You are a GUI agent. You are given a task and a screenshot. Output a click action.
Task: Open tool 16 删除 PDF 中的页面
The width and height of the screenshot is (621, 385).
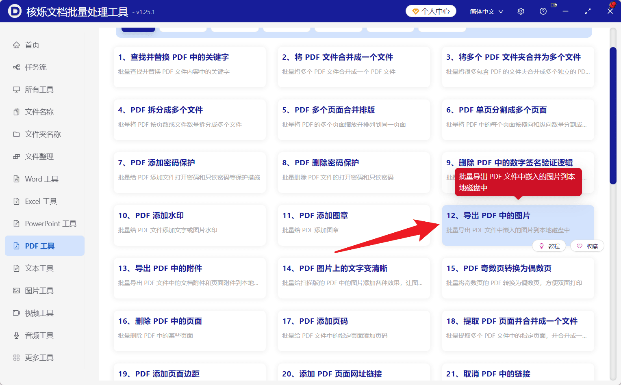coord(190,331)
